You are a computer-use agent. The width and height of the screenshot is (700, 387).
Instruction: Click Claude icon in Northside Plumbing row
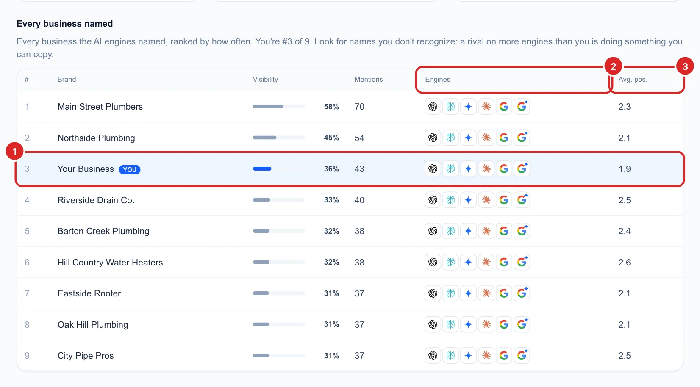pyautogui.click(x=486, y=138)
